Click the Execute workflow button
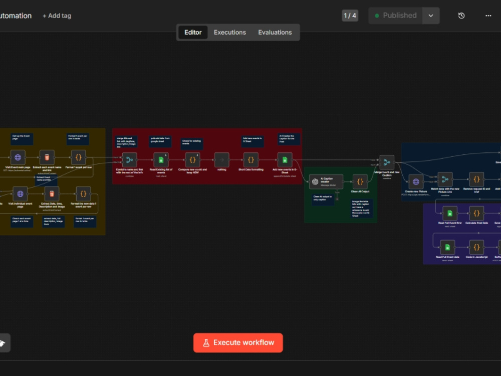 (x=238, y=343)
